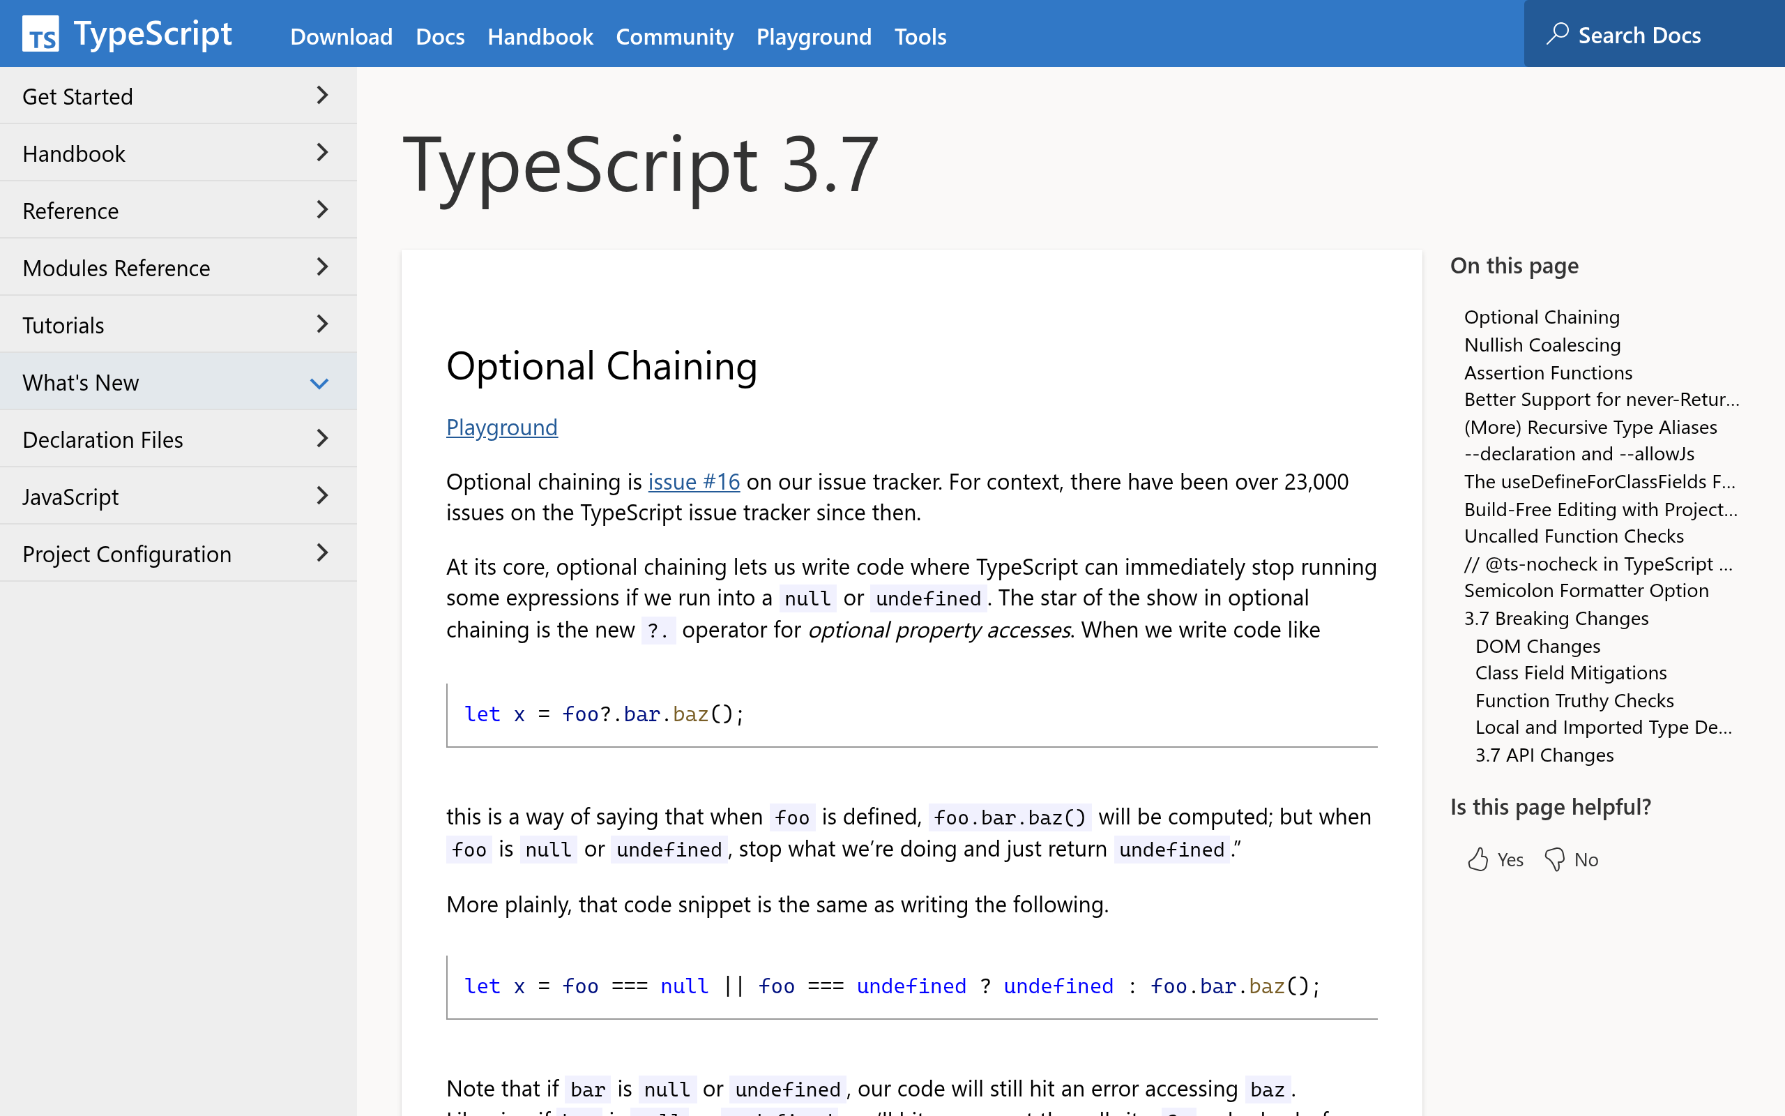Click the TS logo icon in header

coord(40,34)
